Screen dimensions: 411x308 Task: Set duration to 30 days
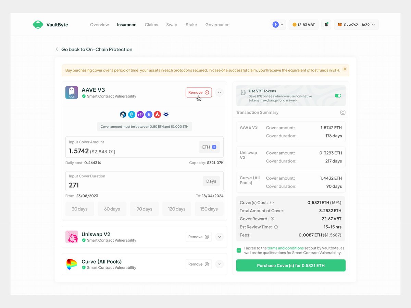pyautogui.click(x=79, y=209)
